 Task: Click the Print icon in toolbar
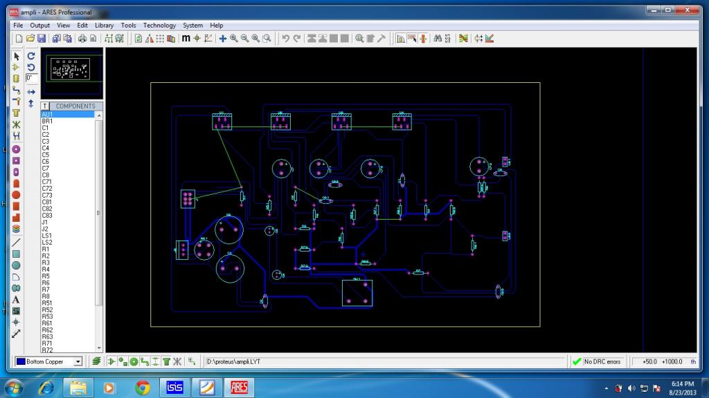82,39
